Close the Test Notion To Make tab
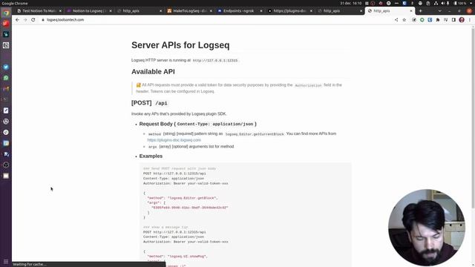Viewport: 475px width, 267px height. pyautogui.click(x=60, y=10)
